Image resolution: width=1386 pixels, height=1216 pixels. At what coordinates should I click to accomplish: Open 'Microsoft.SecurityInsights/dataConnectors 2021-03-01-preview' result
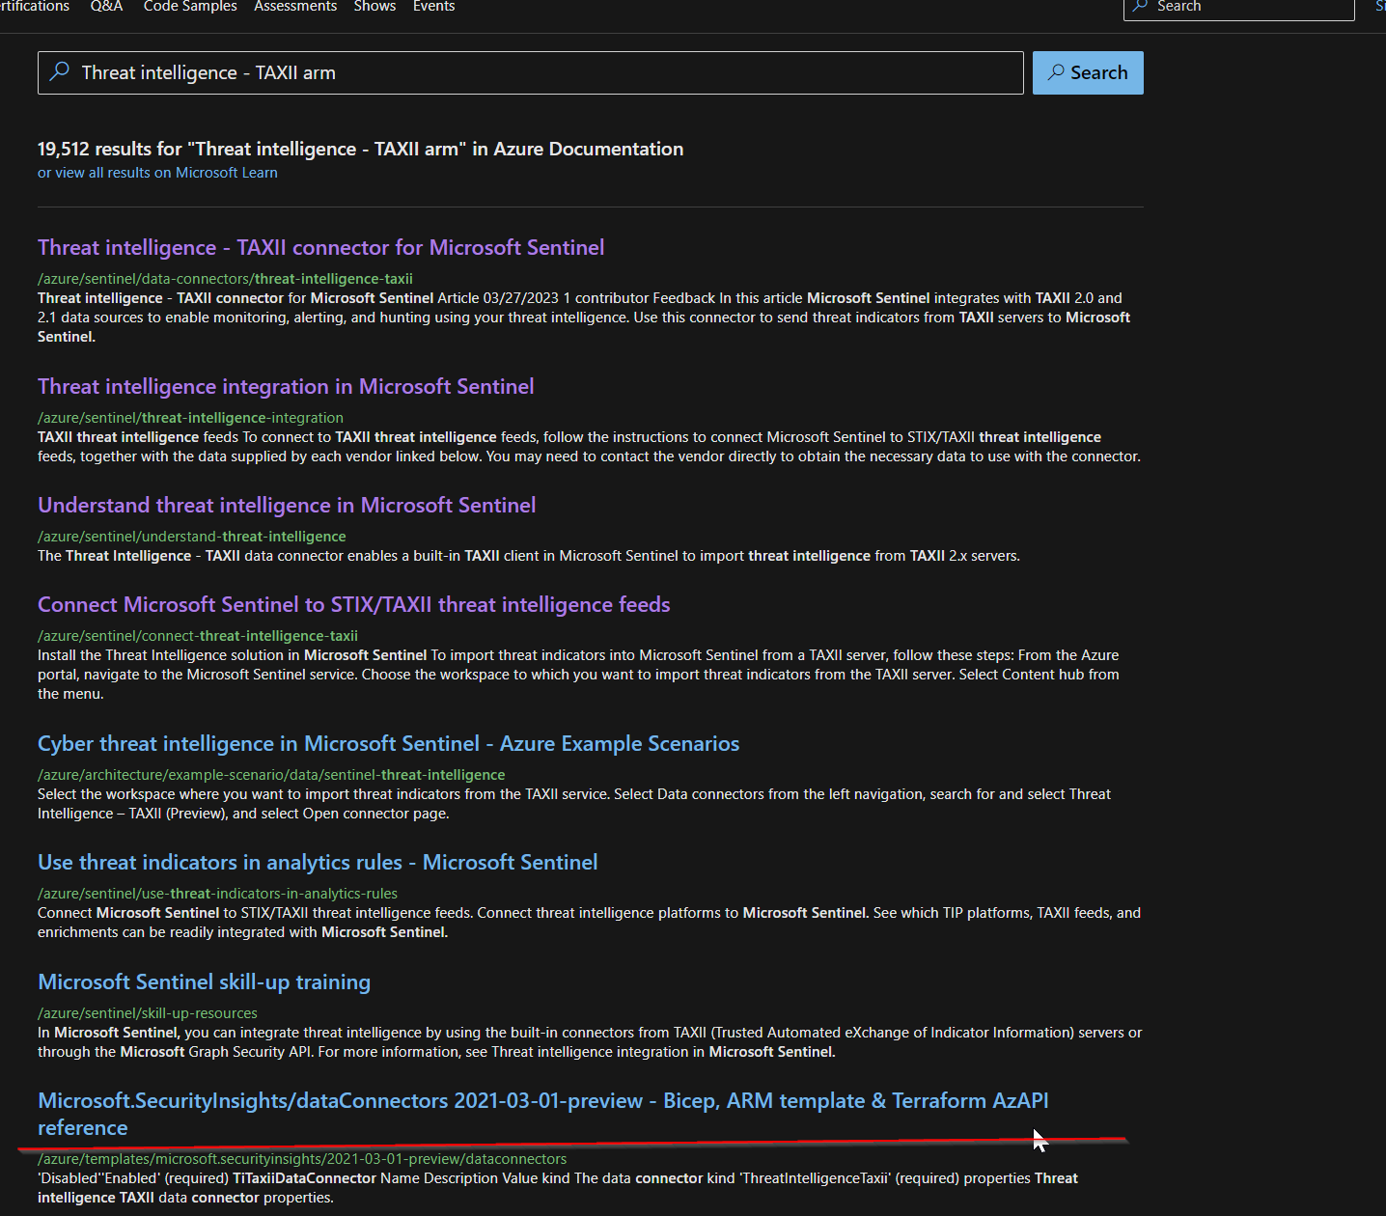pyautogui.click(x=542, y=1114)
